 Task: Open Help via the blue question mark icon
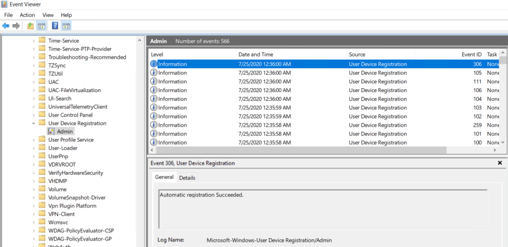(x=55, y=26)
